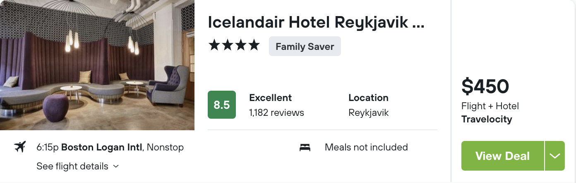The height and width of the screenshot is (183, 576).
Task: Open dropdown arrow next to View Deal
Action: [555, 156]
